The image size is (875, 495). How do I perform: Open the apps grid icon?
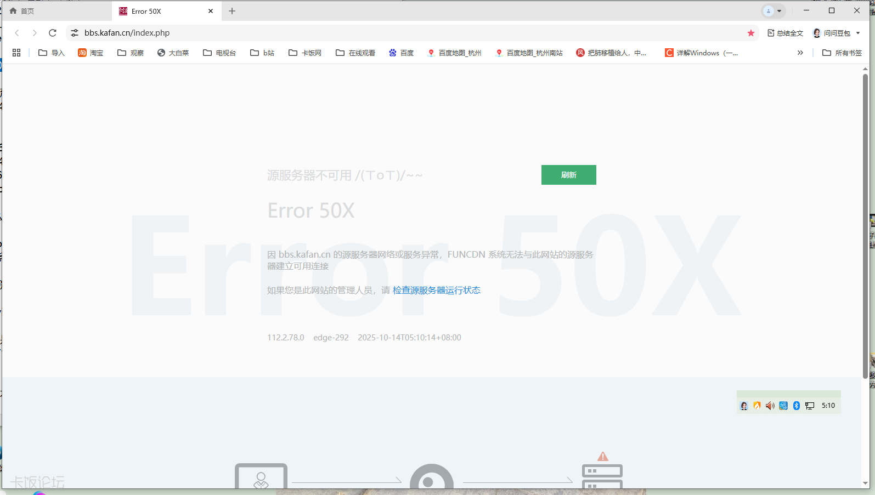16,53
